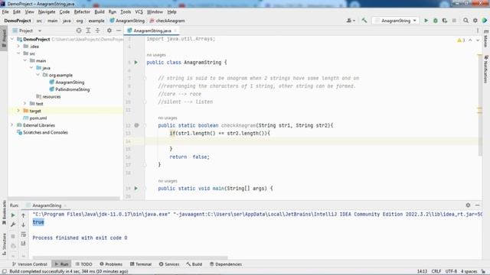Click run gutter icon beside main method
Image resolution: width=490 pixels, height=275 pixels.
click(x=136, y=189)
